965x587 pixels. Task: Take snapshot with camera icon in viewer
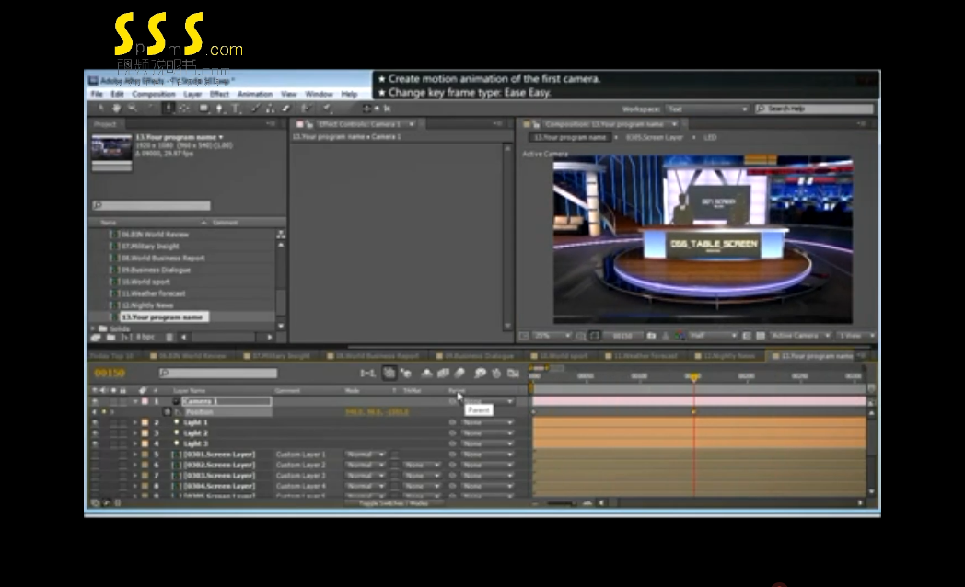[x=651, y=336]
